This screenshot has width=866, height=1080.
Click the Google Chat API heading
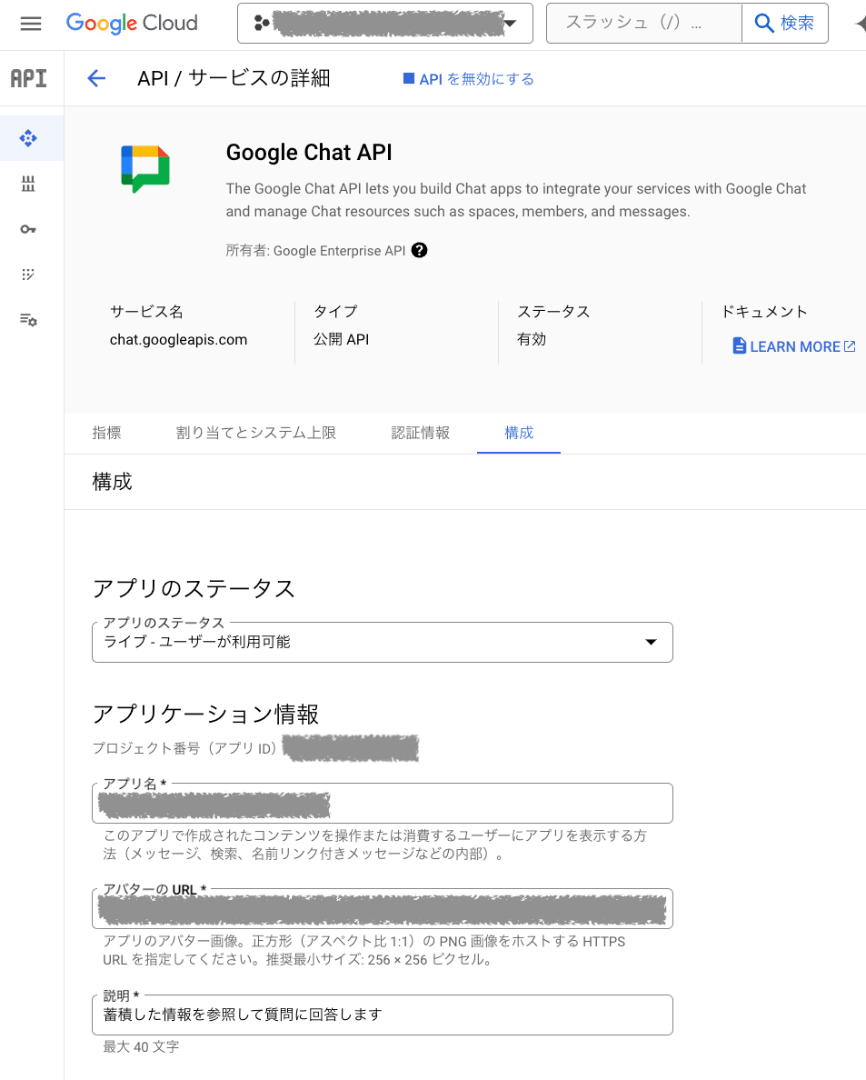(x=309, y=152)
